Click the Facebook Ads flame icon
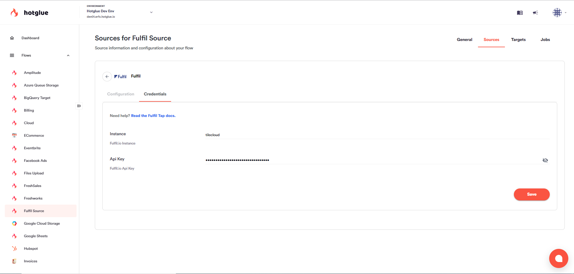The image size is (574, 274). click(x=14, y=161)
